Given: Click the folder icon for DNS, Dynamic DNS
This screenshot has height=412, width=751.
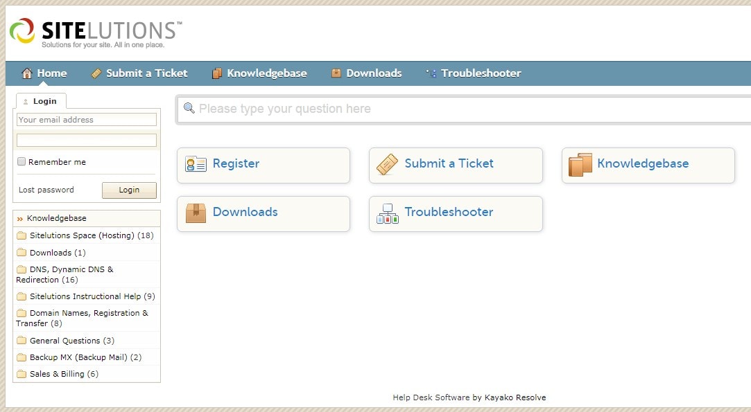Looking at the screenshot, I should 21,269.
